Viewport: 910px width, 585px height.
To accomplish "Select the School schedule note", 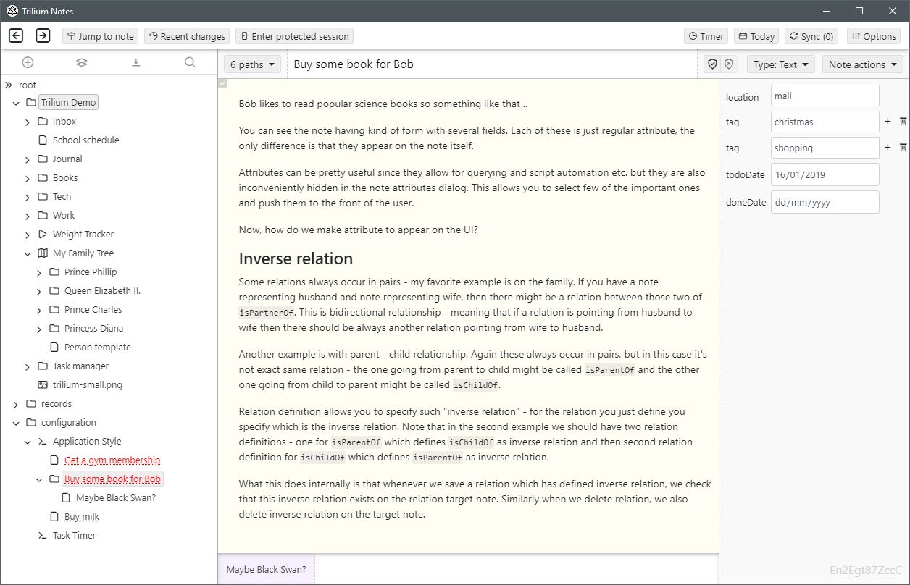I will 85,140.
